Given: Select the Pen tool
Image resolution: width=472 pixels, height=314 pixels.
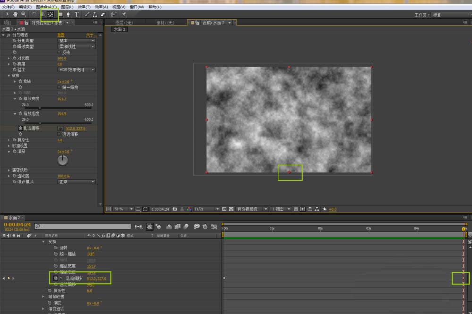Looking at the screenshot, I should coord(68,15).
